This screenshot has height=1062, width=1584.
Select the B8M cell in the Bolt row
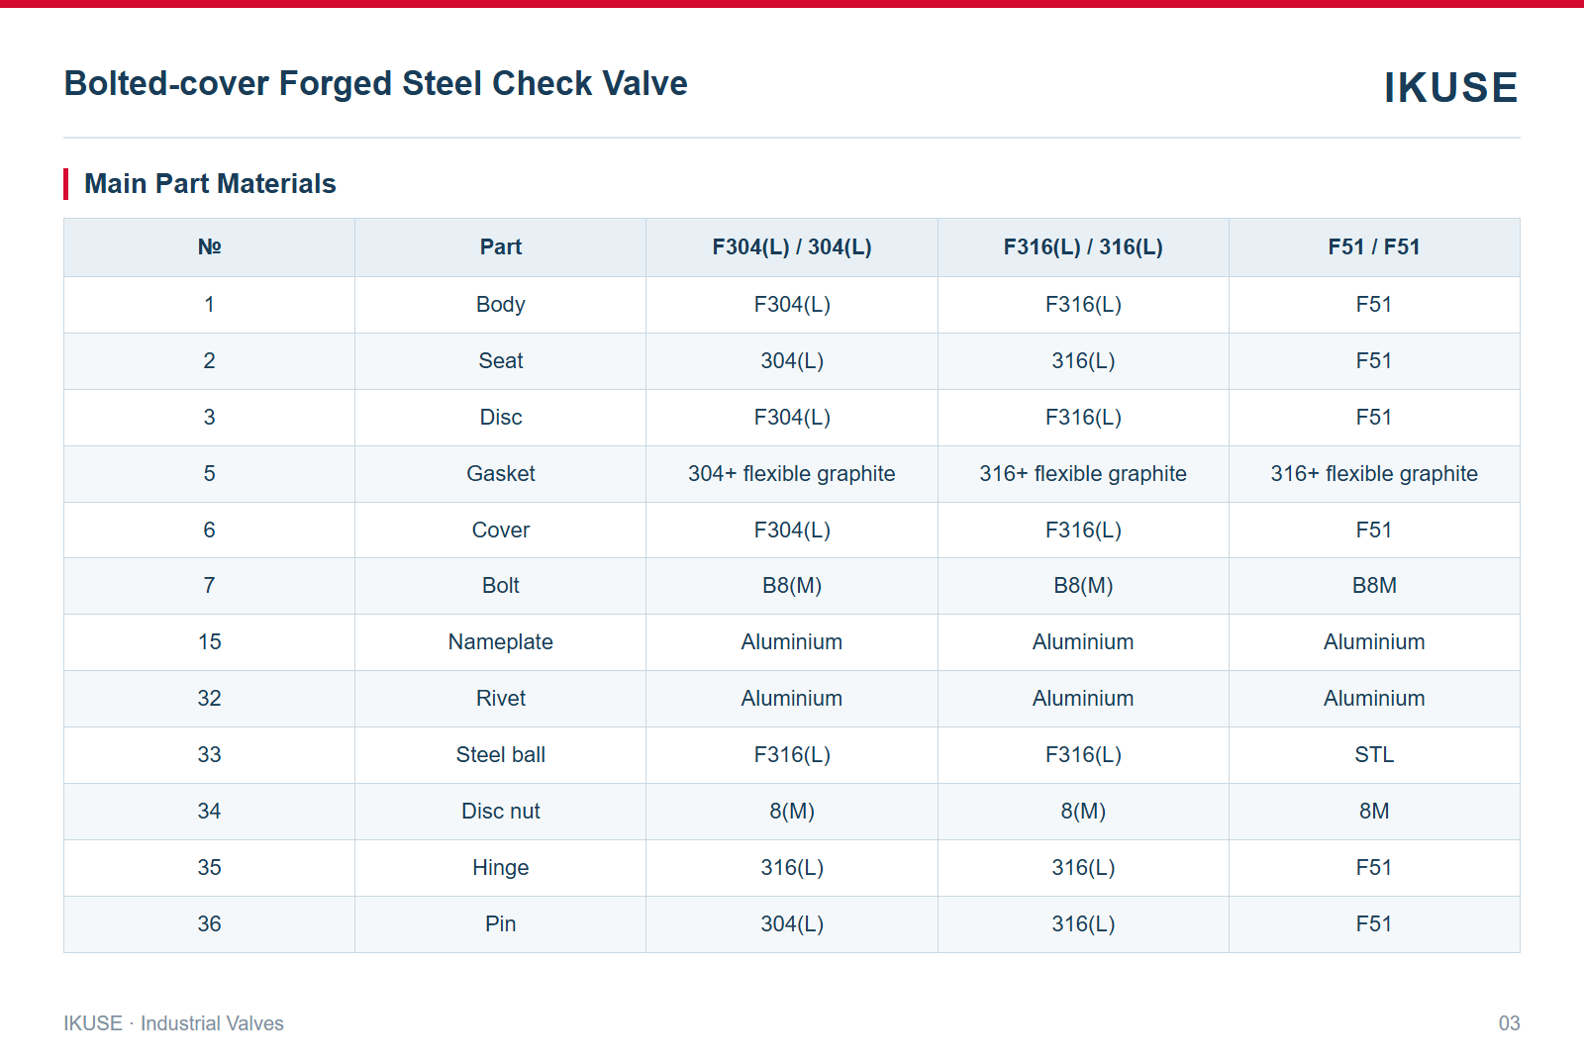[x=1374, y=585]
